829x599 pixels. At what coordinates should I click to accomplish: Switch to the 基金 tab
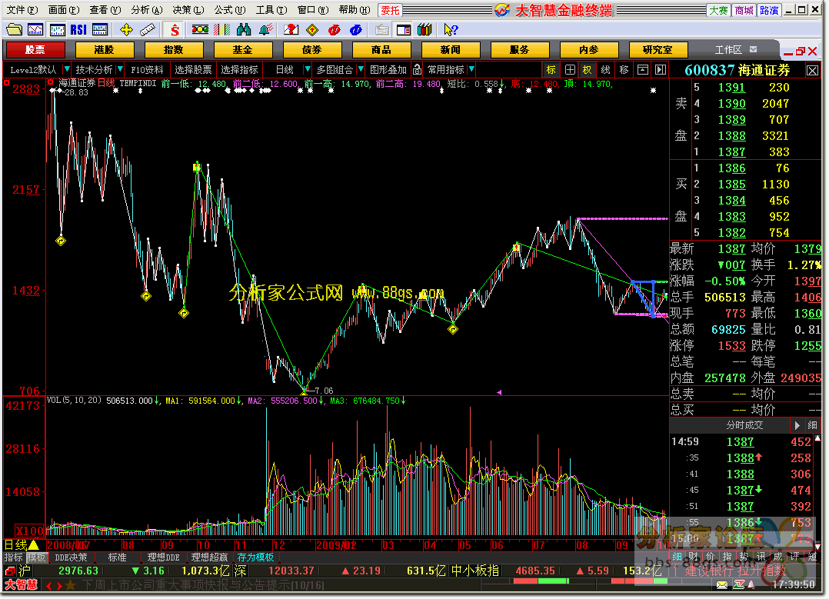(243, 50)
